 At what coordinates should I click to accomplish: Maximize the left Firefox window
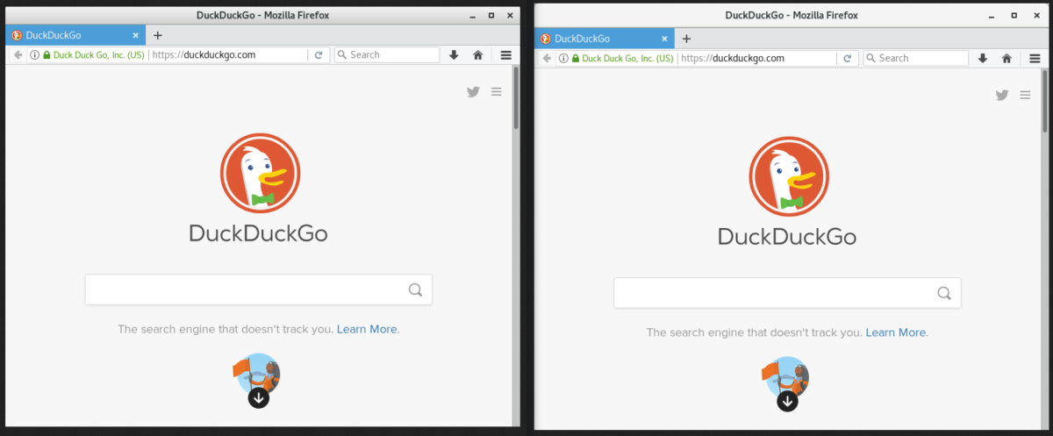(491, 15)
